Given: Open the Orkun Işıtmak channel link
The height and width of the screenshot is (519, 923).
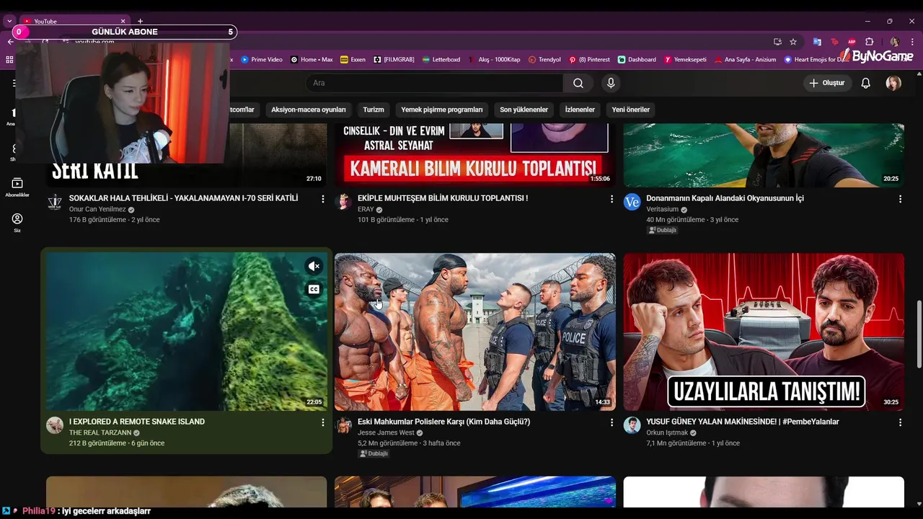Looking at the screenshot, I should 667,432.
